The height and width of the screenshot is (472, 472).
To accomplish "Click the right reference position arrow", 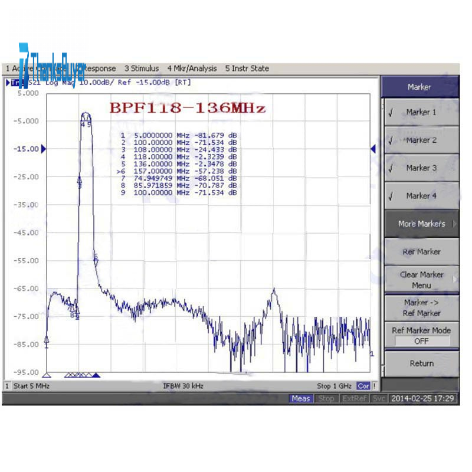I will coord(373,149).
